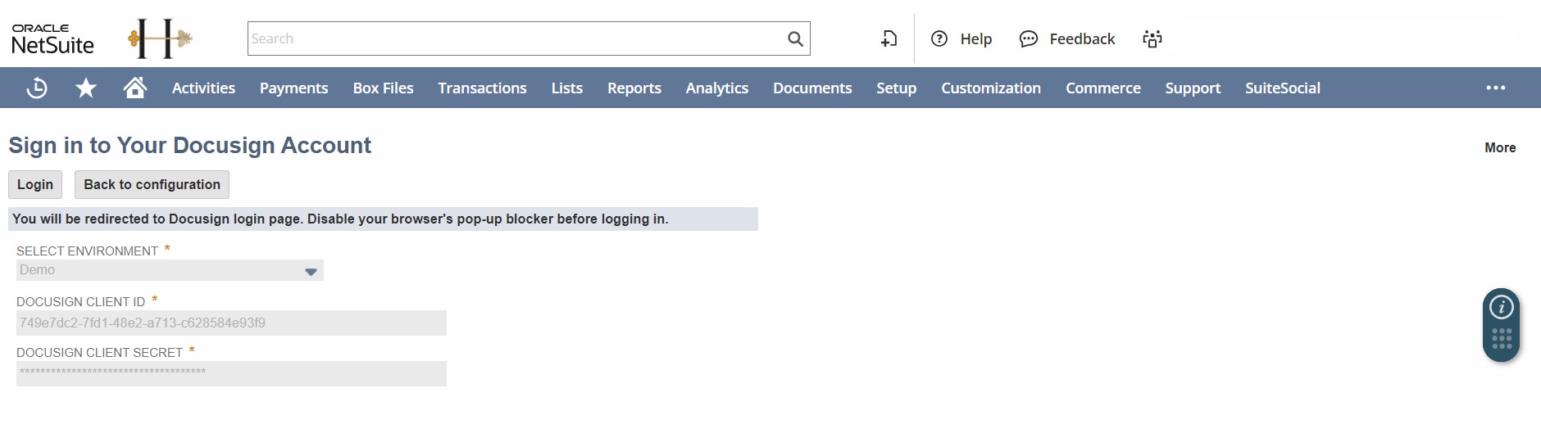This screenshot has width=1541, height=429.
Task: Click the grid dots on floating widget
Action: 1501,339
